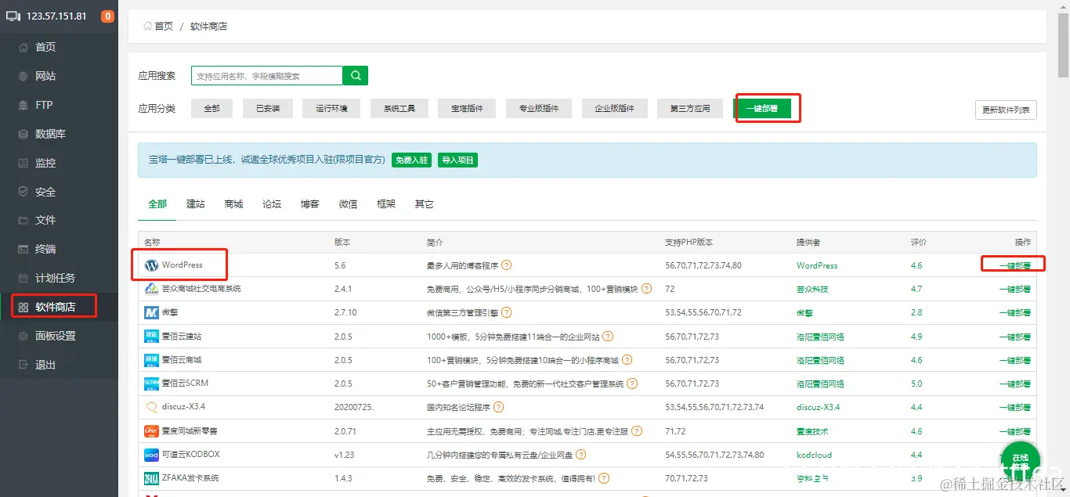Click help icon in 芸众商城 row
The width and height of the screenshot is (1070, 497).
(646, 289)
